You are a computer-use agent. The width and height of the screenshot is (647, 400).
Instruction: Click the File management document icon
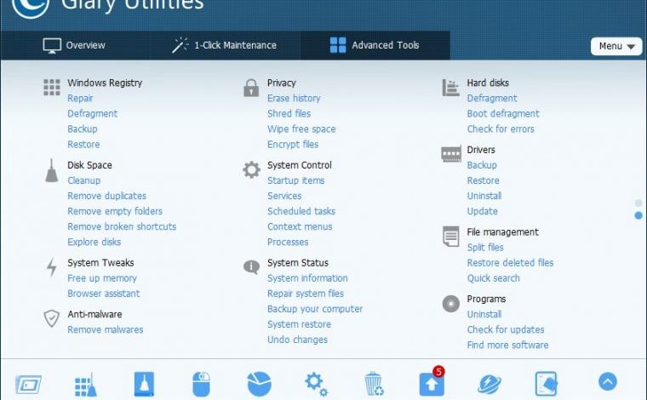click(450, 237)
